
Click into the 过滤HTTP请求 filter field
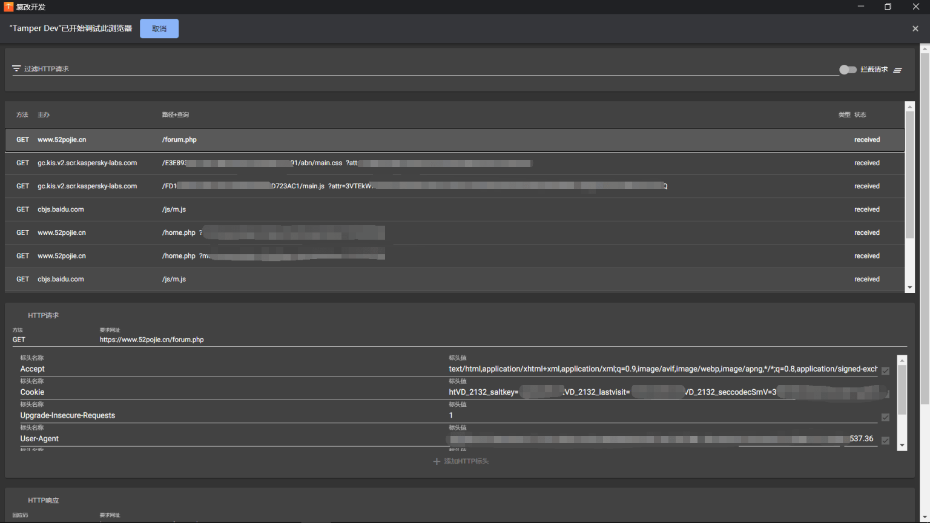click(424, 69)
